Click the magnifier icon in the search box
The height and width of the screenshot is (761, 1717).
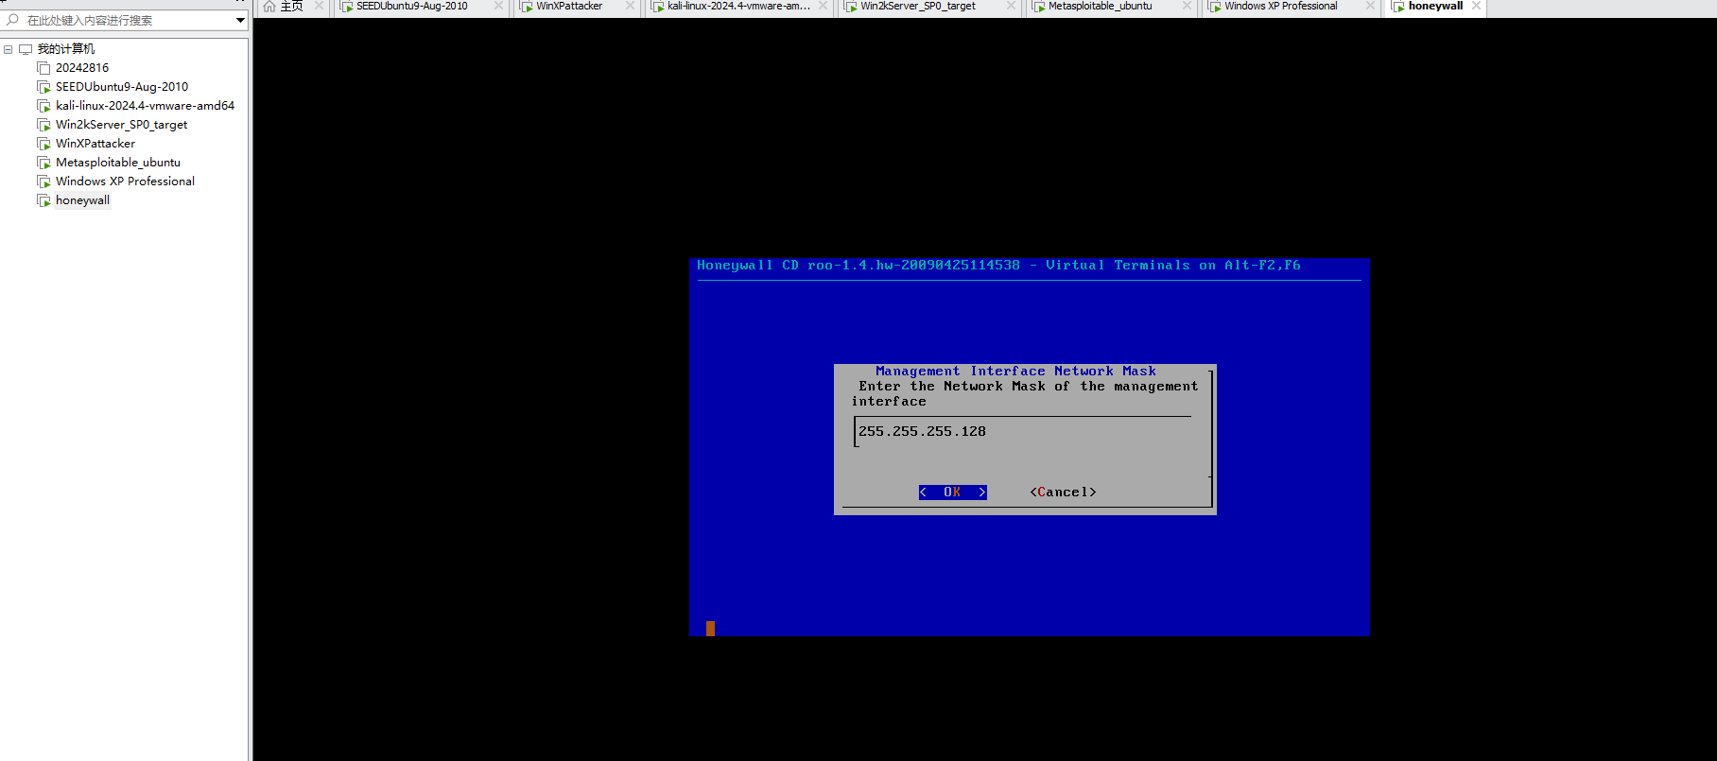(12, 20)
